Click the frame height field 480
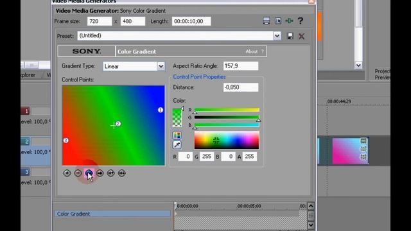Screen dimensions: 411x231 [x=133, y=21]
